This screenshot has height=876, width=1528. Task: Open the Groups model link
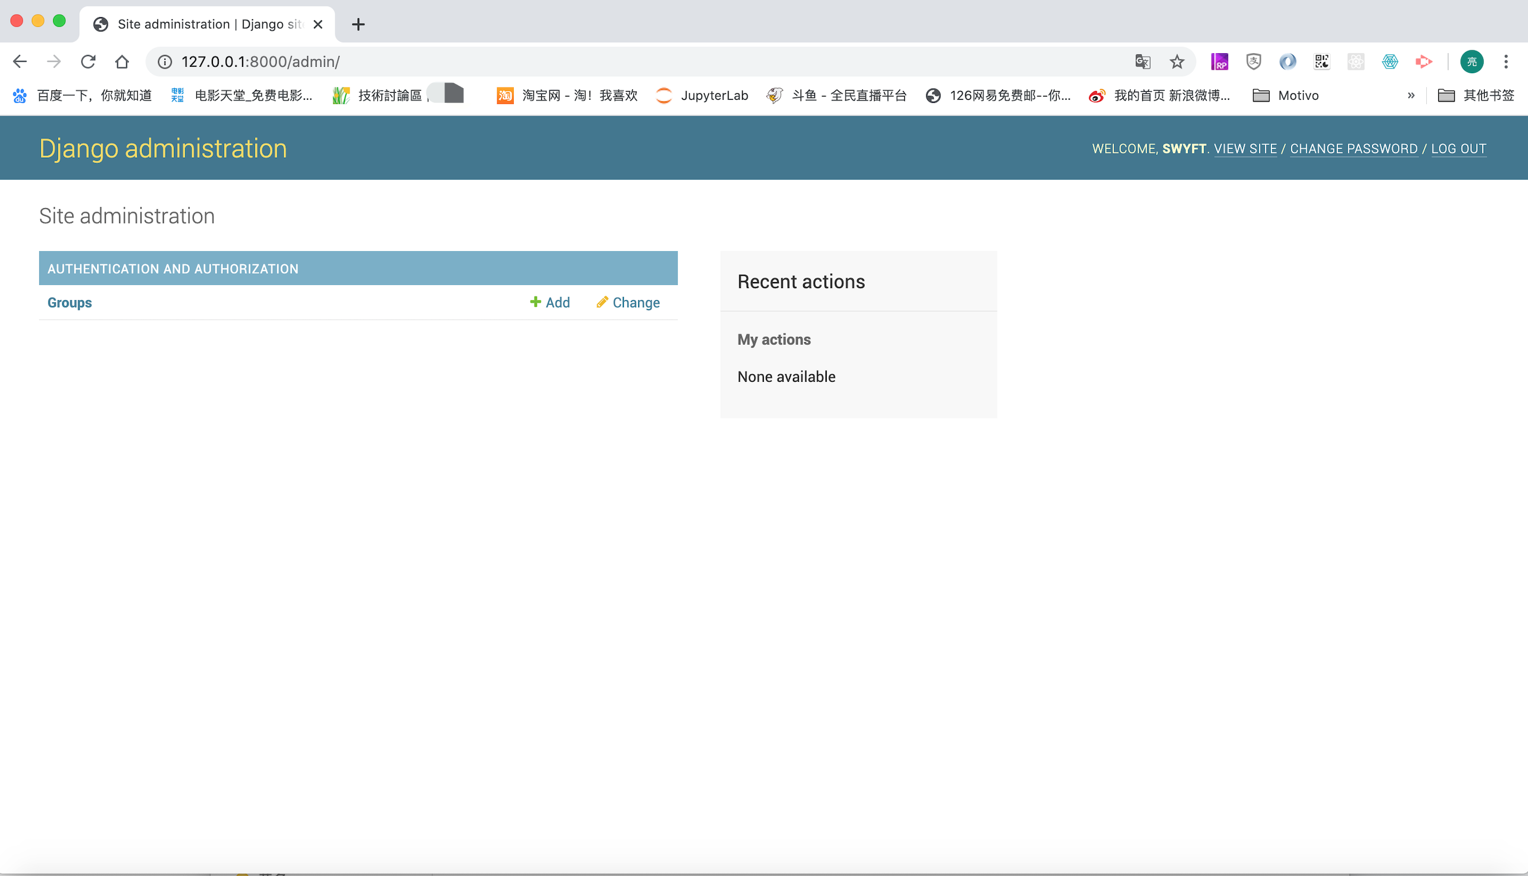(x=70, y=303)
